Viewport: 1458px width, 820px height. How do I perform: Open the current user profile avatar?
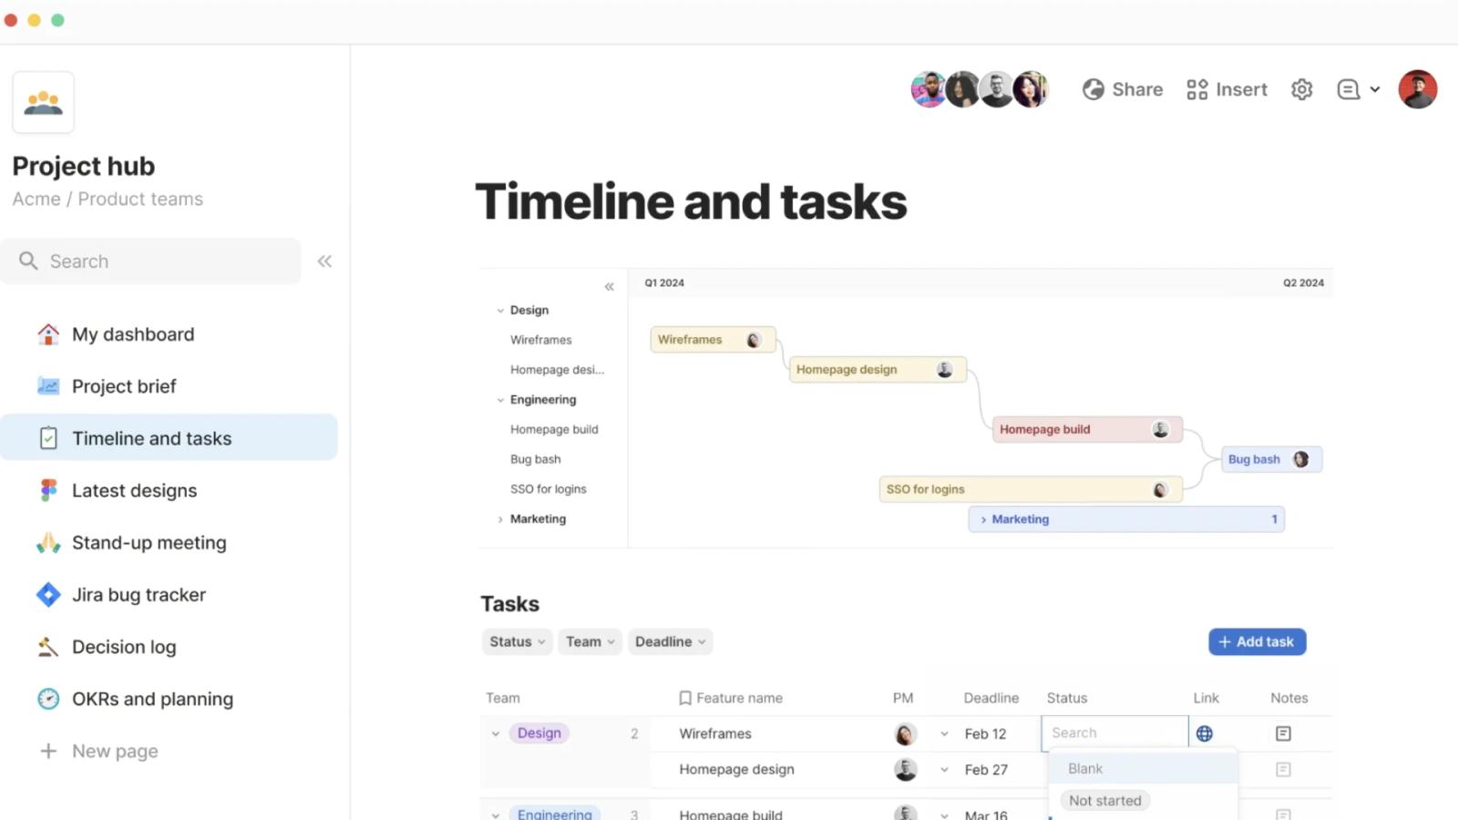(x=1418, y=89)
